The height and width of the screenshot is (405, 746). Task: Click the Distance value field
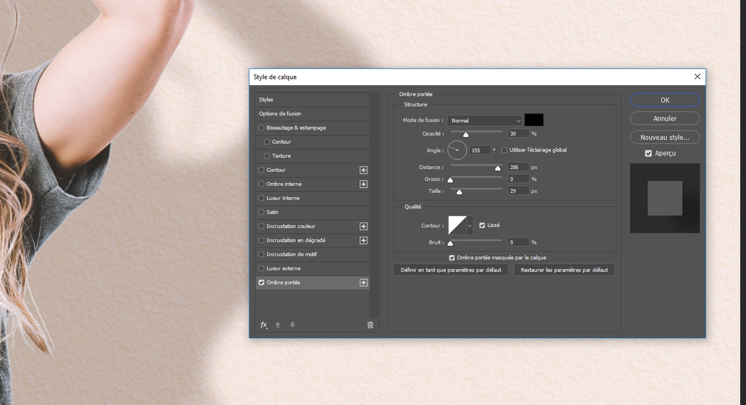519,167
